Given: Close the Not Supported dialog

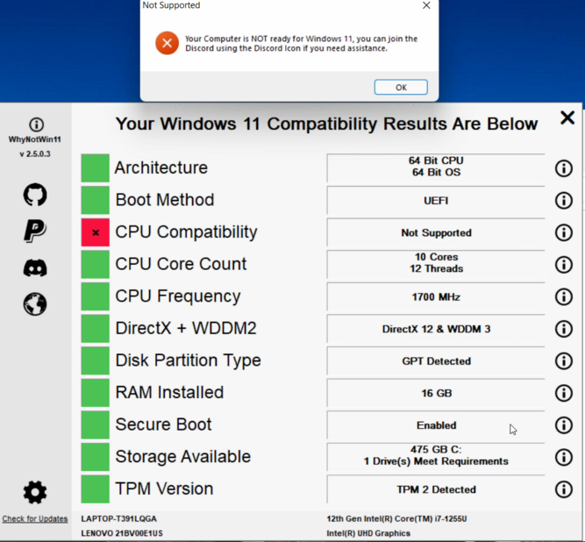Looking at the screenshot, I should pyautogui.click(x=426, y=5).
